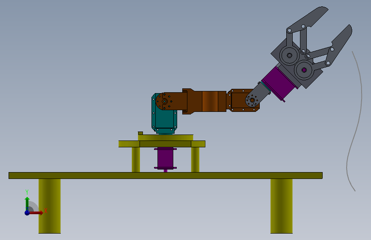This screenshot has height=240, width=371.
Task: Select the purple base motor under the platform
Action: (166, 158)
